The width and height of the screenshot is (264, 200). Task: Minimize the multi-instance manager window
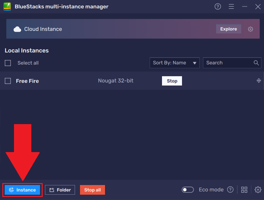(x=244, y=7)
